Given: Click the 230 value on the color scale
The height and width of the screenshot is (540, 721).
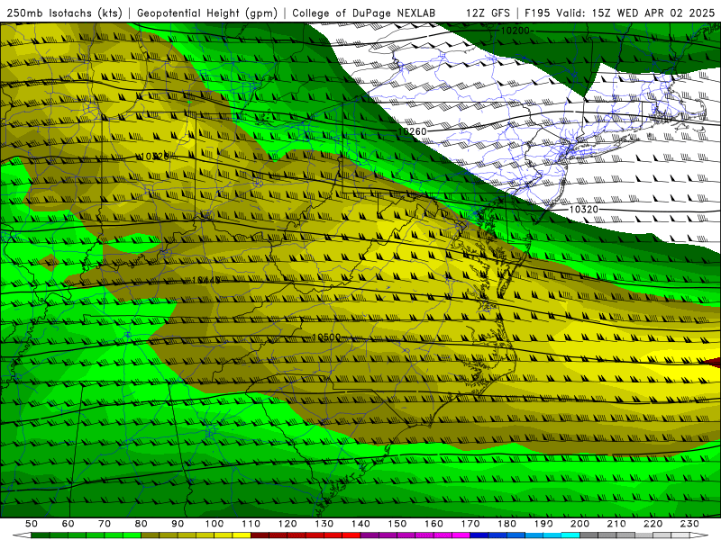Looking at the screenshot, I should (x=689, y=524).
